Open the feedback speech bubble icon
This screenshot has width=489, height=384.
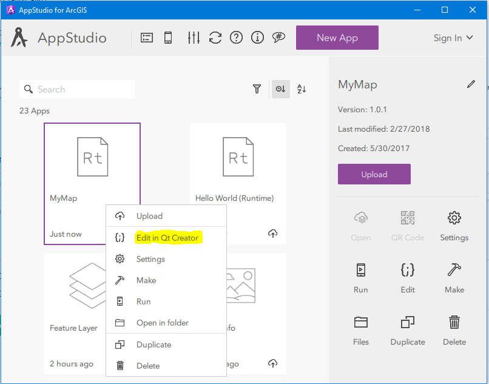[x=278, y=38]
